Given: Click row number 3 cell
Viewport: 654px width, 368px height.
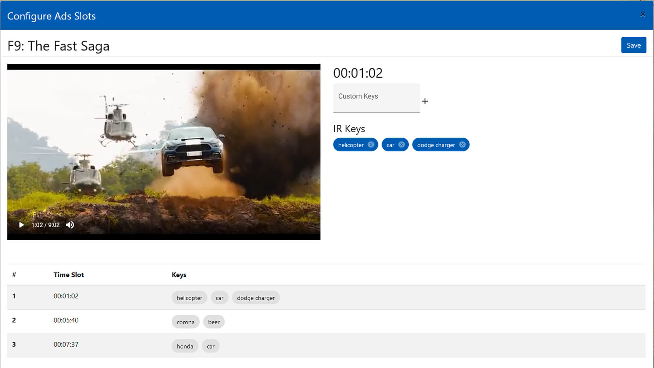Looking at the screenshot, I should 14,344.
